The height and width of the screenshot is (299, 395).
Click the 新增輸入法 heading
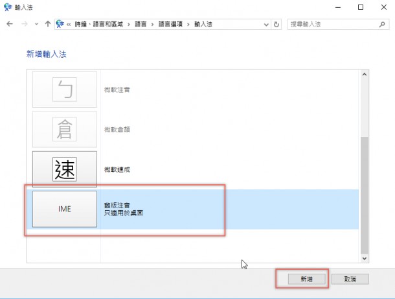point(47,54)
